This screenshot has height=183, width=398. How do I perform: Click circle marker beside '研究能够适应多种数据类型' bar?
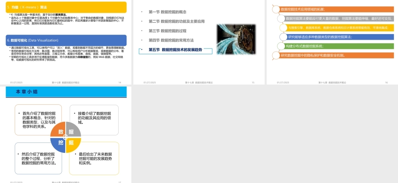point(283,37)
